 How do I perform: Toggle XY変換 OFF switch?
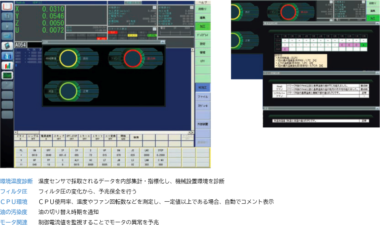click(110, 137)
